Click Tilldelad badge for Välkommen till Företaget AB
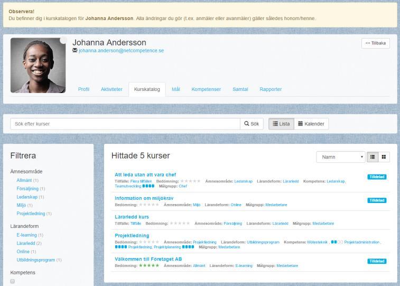400x286 pixels. tap(377, 261)
